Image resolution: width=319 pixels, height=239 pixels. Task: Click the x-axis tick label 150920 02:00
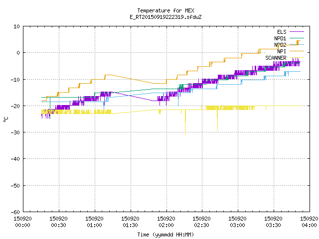point(166,222)
